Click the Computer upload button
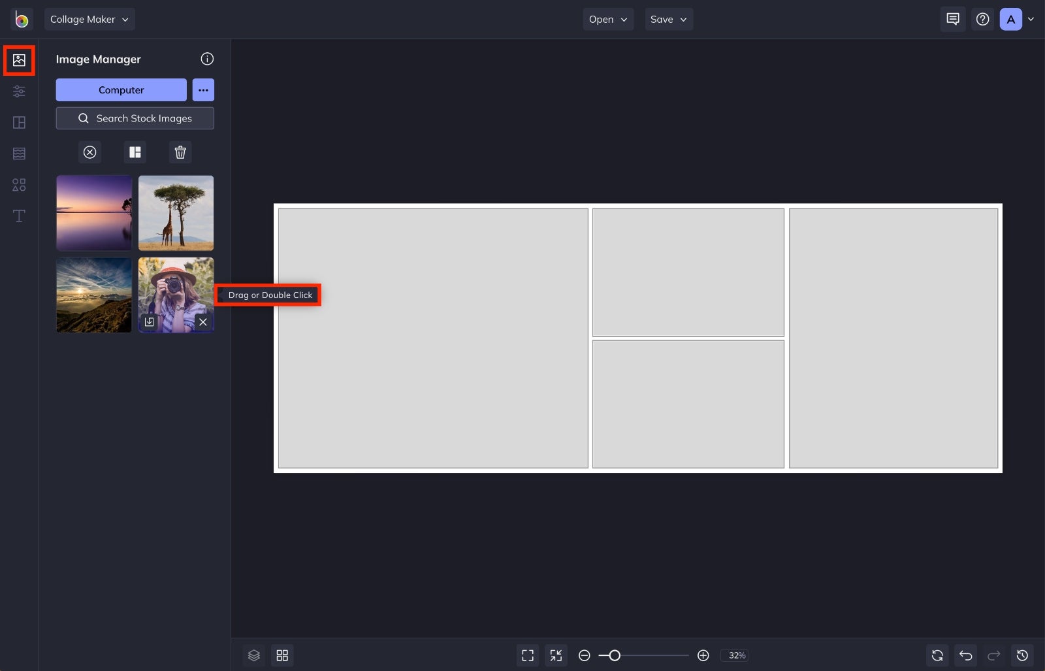The height and width of the screenshot is (671, 1045). tap(121, 90)
